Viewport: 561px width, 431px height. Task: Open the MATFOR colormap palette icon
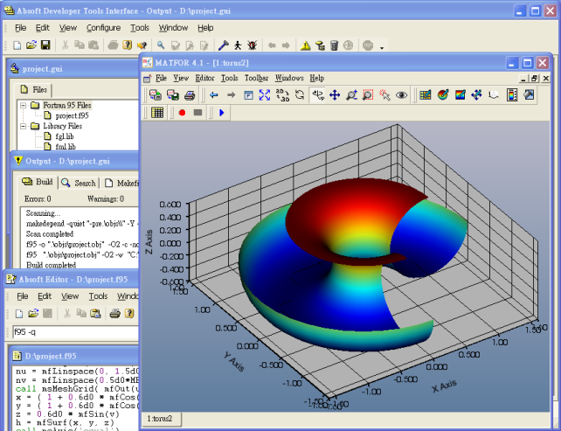point(443,95)
